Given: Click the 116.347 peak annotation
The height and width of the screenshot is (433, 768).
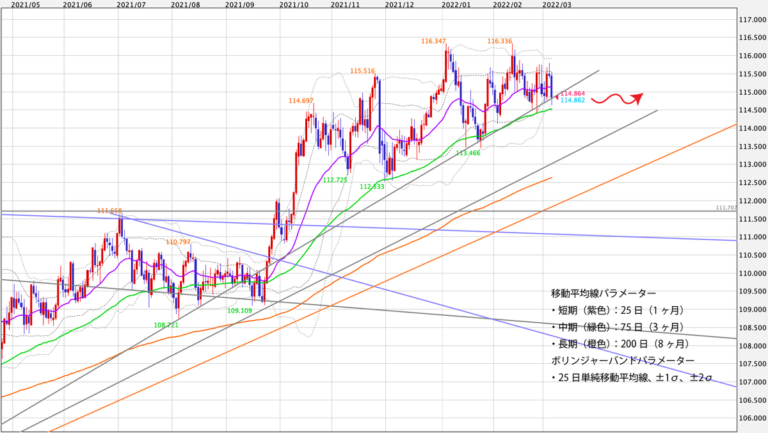Looking at the screenshot, I should pos(433,41).
